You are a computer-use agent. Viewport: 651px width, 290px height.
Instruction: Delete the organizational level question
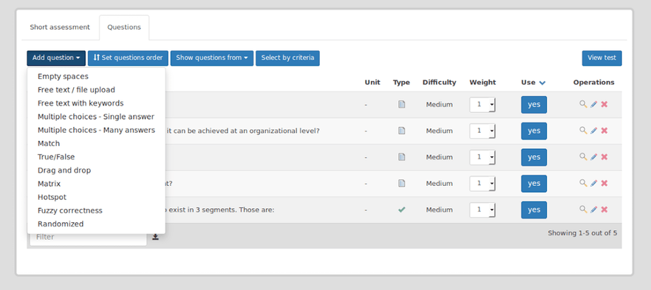click(x=604, y=131)
